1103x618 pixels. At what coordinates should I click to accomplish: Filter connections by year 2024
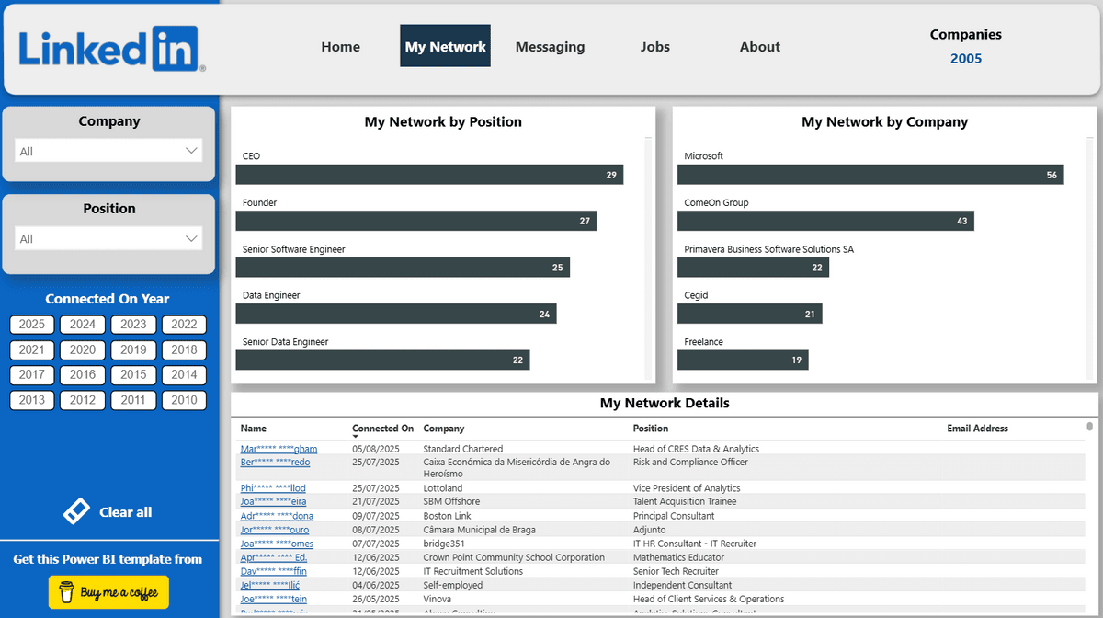pos(83,324)
